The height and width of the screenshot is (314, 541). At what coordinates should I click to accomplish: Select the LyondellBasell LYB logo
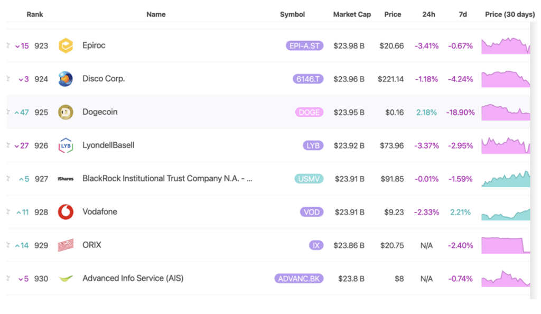tap(66, 145)
